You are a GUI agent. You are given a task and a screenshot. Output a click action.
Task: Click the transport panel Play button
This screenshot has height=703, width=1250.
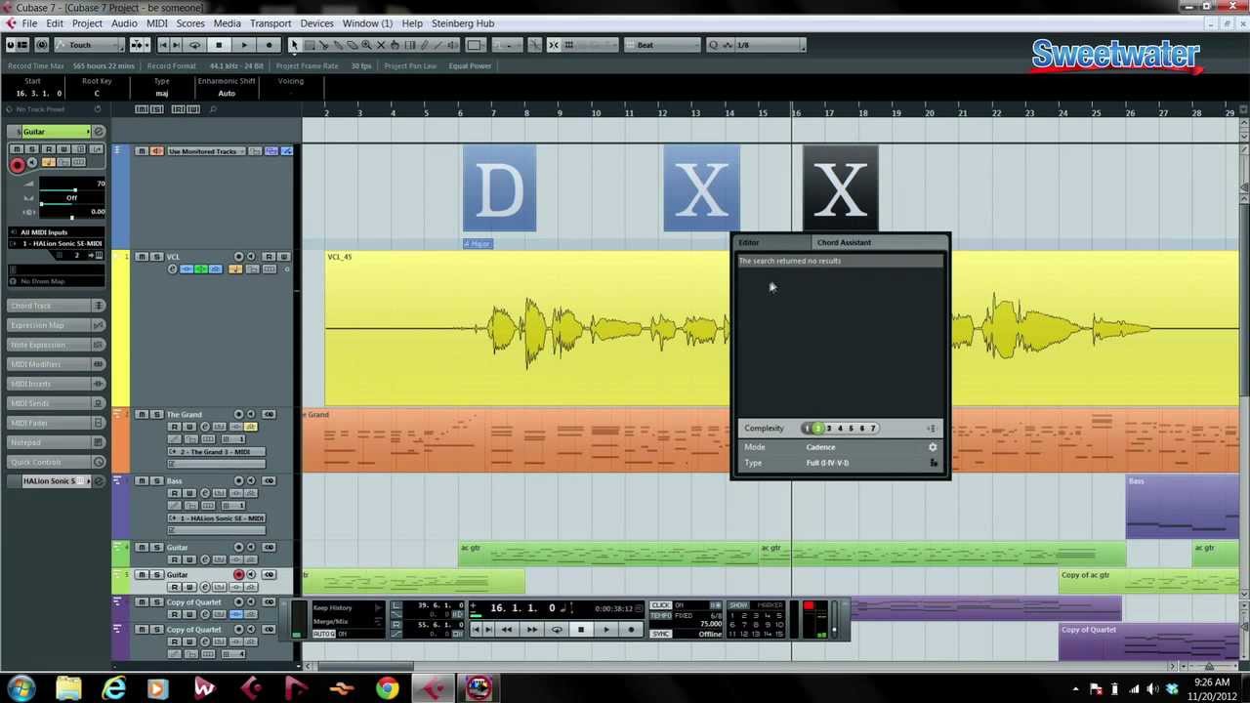606,629
